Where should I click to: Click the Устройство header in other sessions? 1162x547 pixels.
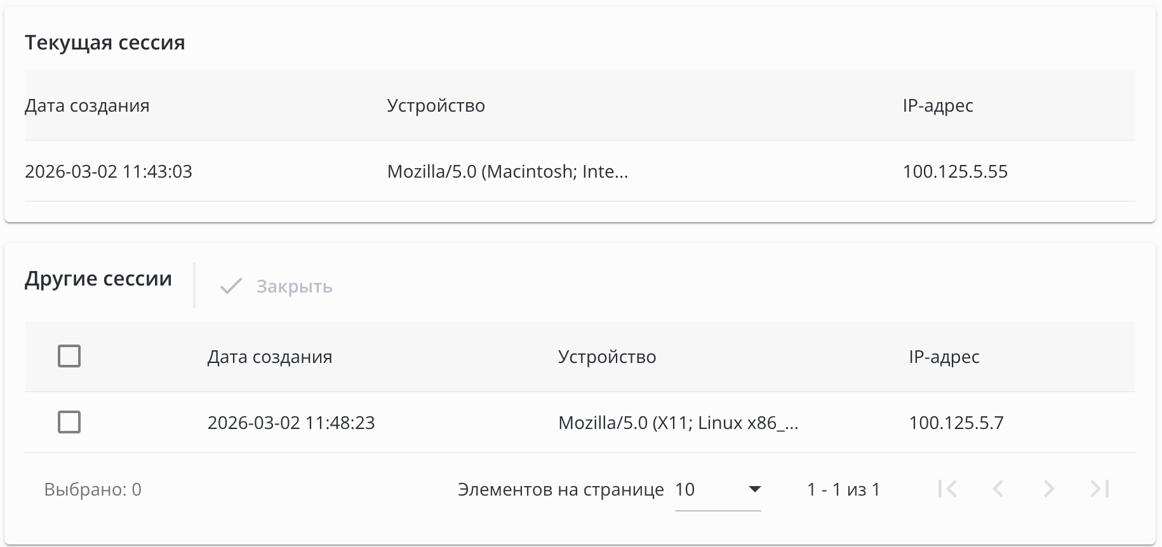607,357
